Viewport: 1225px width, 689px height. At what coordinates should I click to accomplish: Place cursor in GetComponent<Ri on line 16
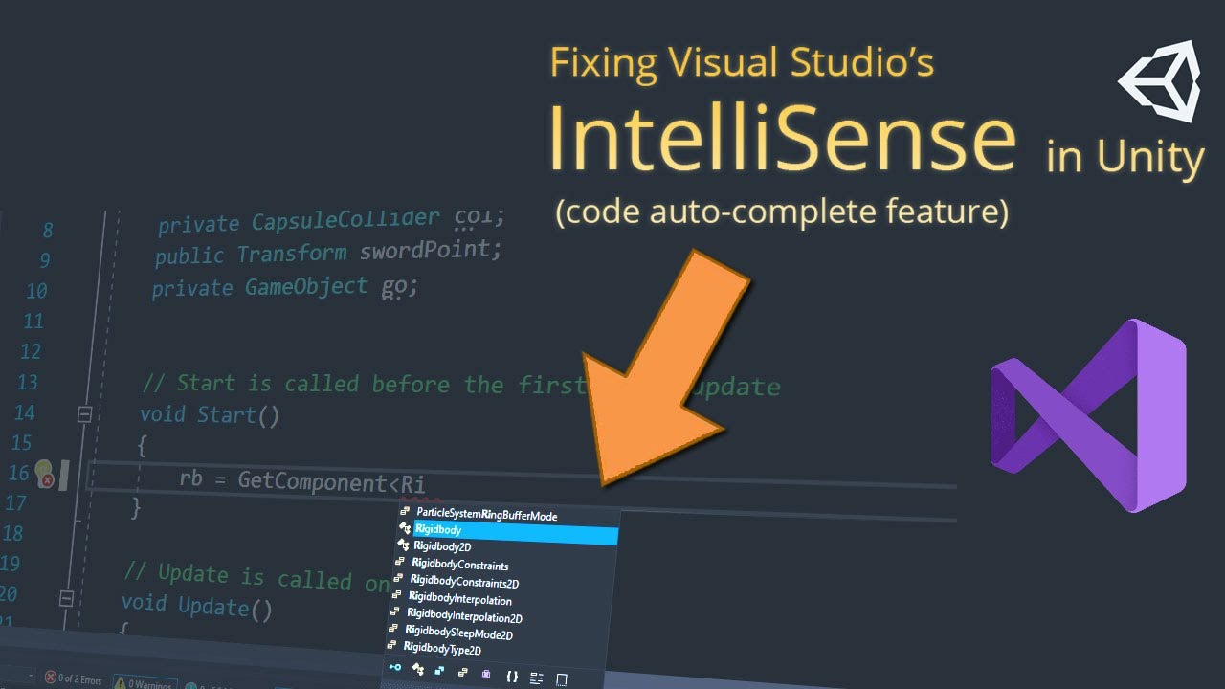pos(331,482)
